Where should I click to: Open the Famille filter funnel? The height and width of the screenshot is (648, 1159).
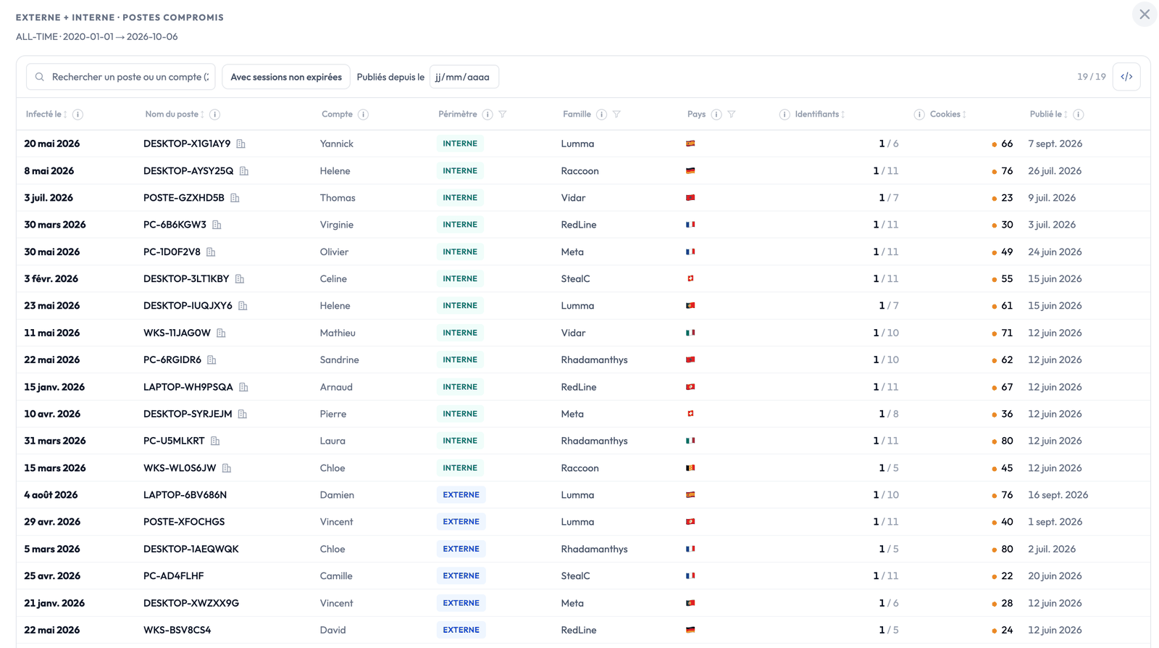click(x=616, y=115)
